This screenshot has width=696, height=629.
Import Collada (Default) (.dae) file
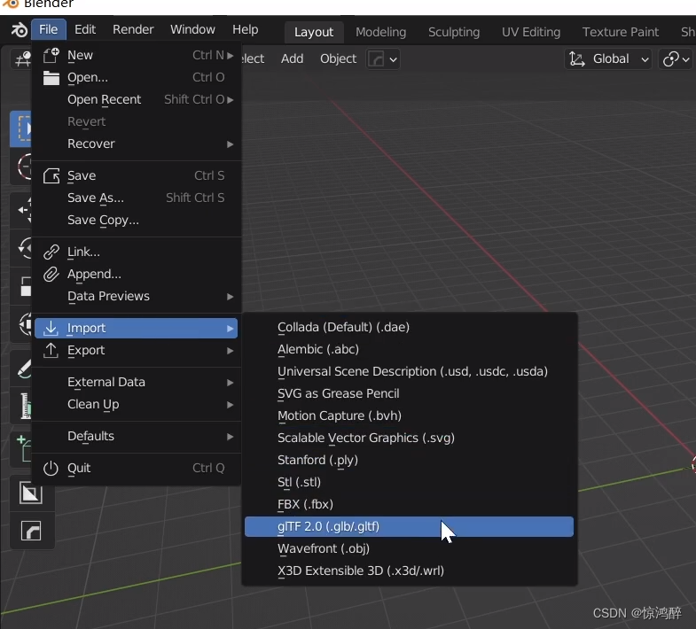[x=409, y=328]
